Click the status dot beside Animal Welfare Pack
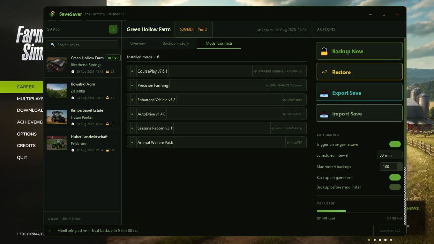 click(x=132, y=142)
